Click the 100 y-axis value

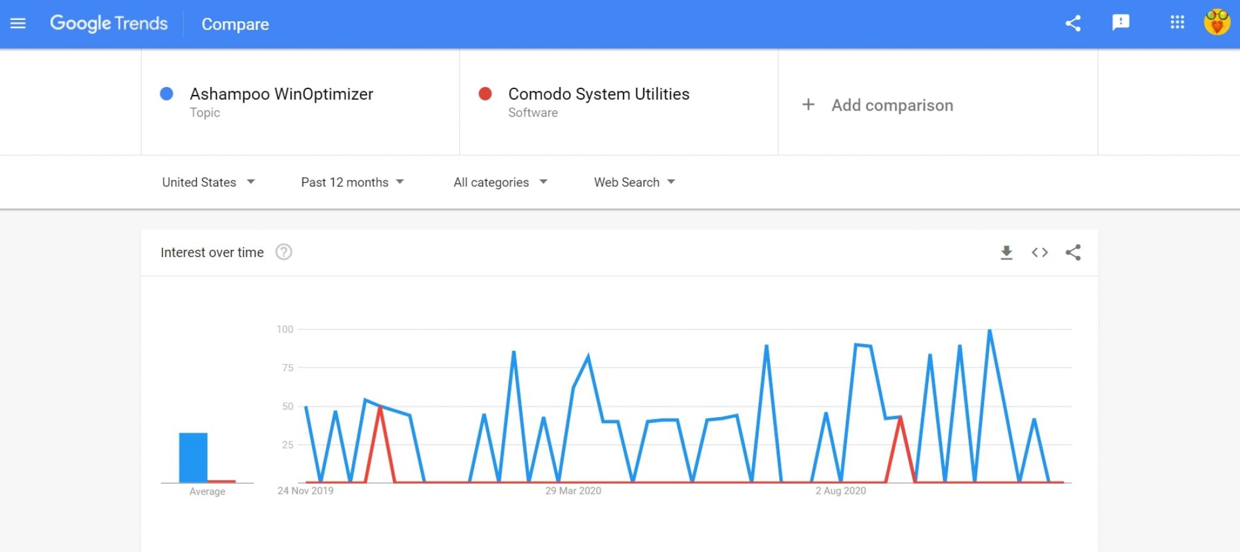pos(285,330)
